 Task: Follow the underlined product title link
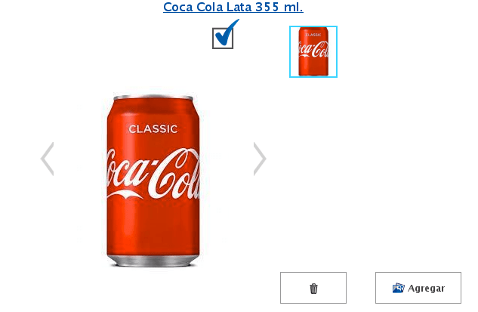pos(233,7)
